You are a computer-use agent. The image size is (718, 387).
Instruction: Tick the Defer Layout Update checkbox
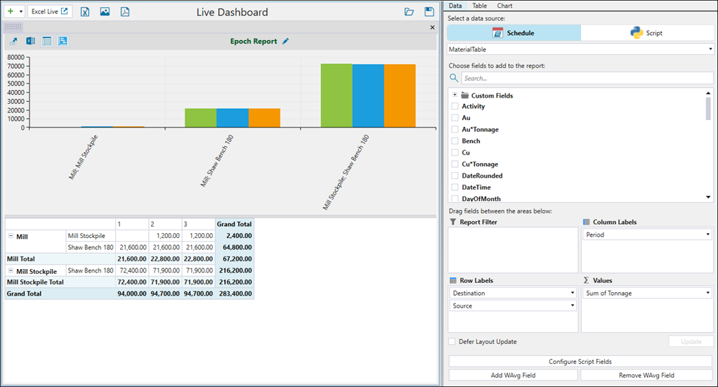452,342
